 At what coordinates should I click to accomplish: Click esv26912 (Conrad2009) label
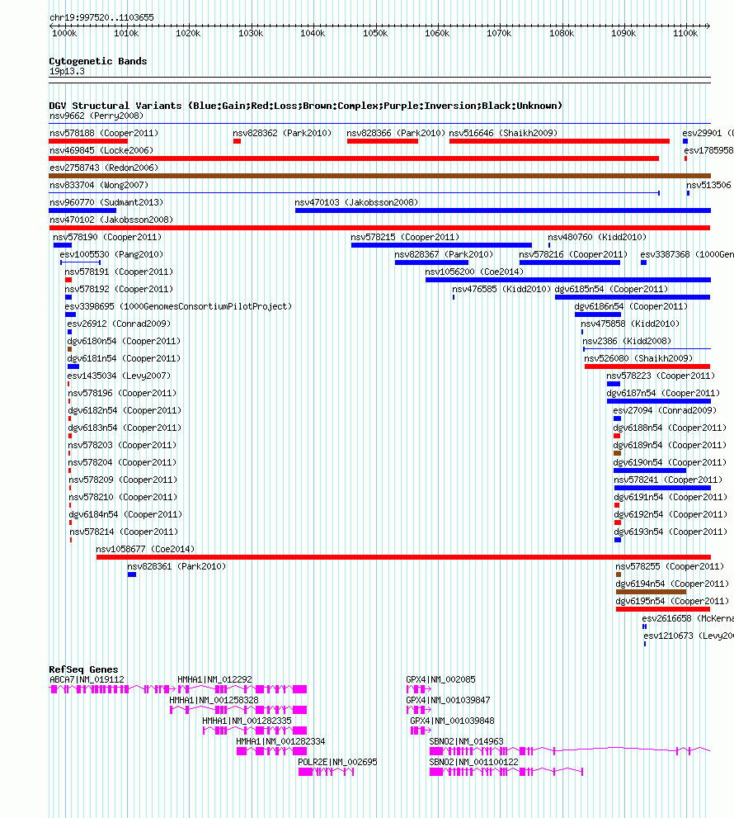click(119, 324)
